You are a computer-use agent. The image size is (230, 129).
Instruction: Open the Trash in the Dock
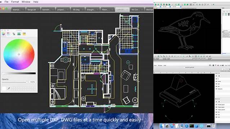tap(213, 126)
